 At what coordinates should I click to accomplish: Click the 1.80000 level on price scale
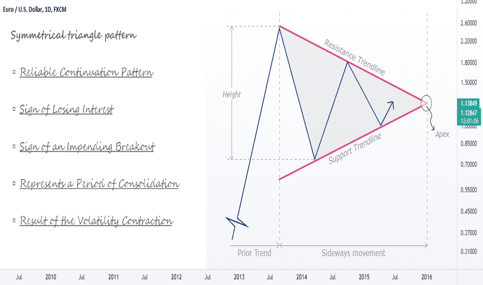click(x=469, y=63)
